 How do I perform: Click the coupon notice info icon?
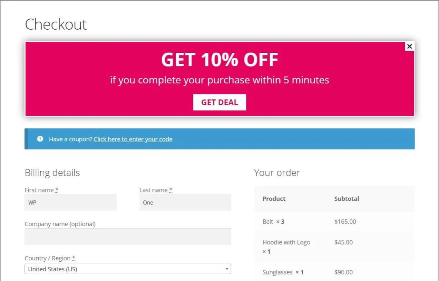click(40, 139)
